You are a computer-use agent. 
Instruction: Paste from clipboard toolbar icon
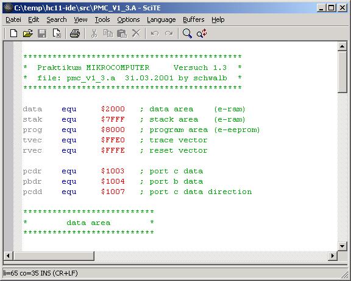click(x=122, y=33)
